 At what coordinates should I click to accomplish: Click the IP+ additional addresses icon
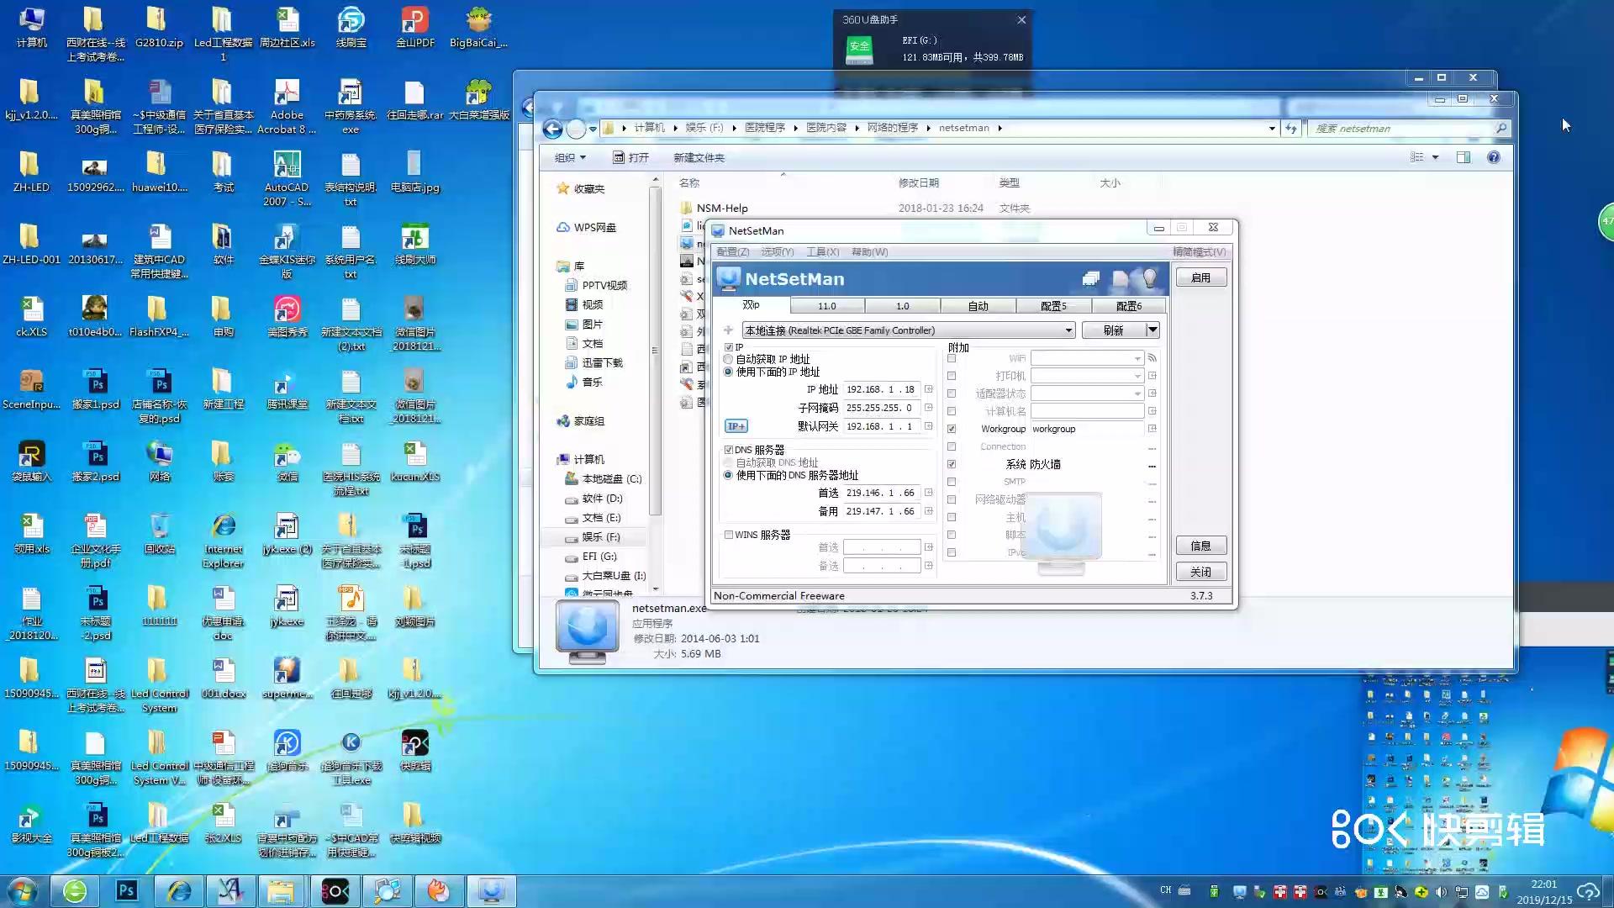click(x=736, y=426)
